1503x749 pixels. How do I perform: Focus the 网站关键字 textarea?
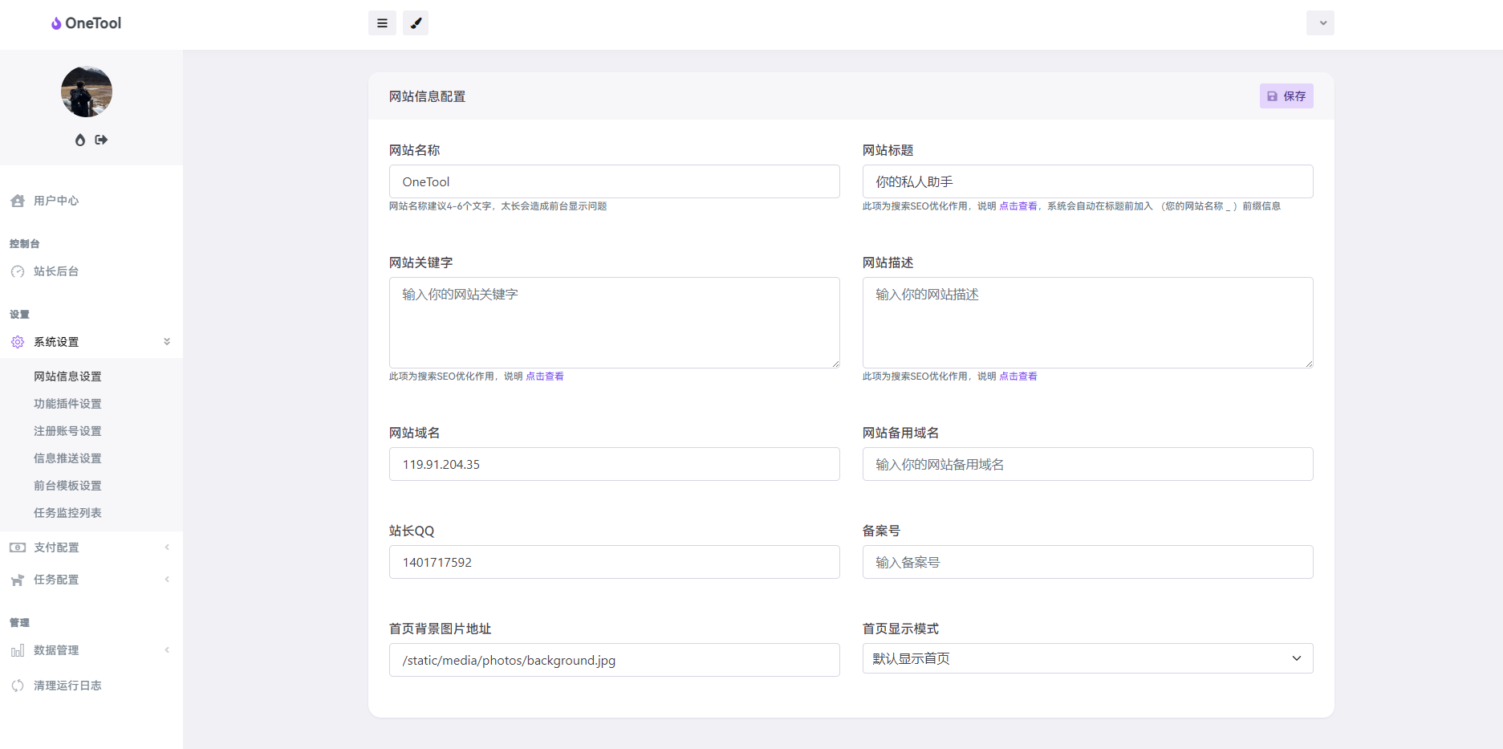click(615, 323)
